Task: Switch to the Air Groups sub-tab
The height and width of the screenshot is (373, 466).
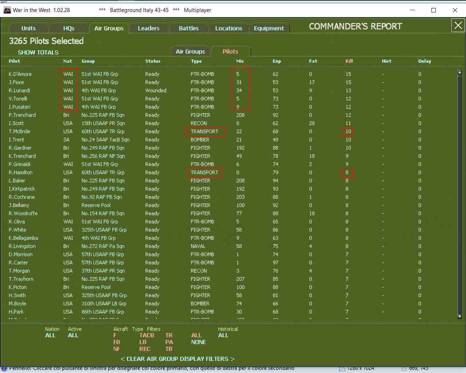Action: (190, 52)
